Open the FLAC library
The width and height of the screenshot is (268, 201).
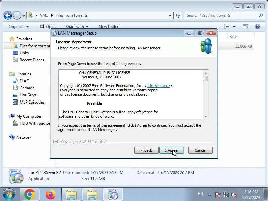24,81
